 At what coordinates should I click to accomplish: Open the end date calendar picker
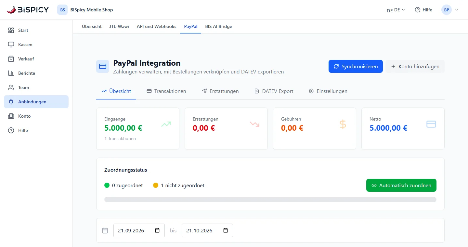[226, 230]
